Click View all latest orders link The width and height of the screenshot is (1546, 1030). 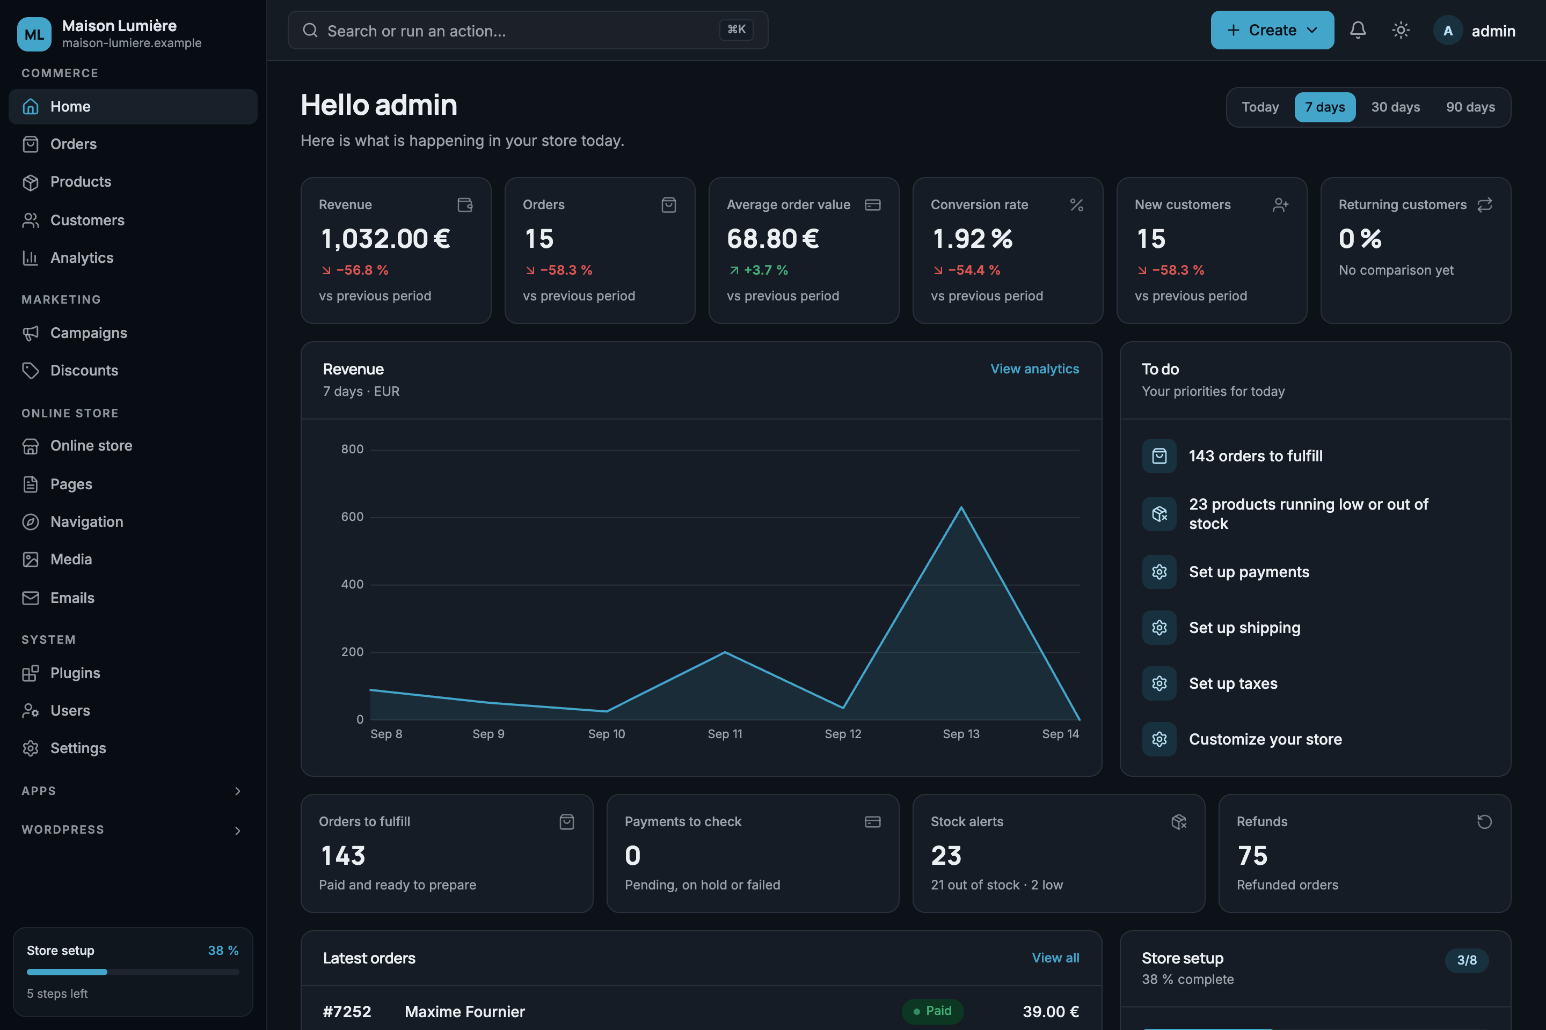coord(1055,958)
